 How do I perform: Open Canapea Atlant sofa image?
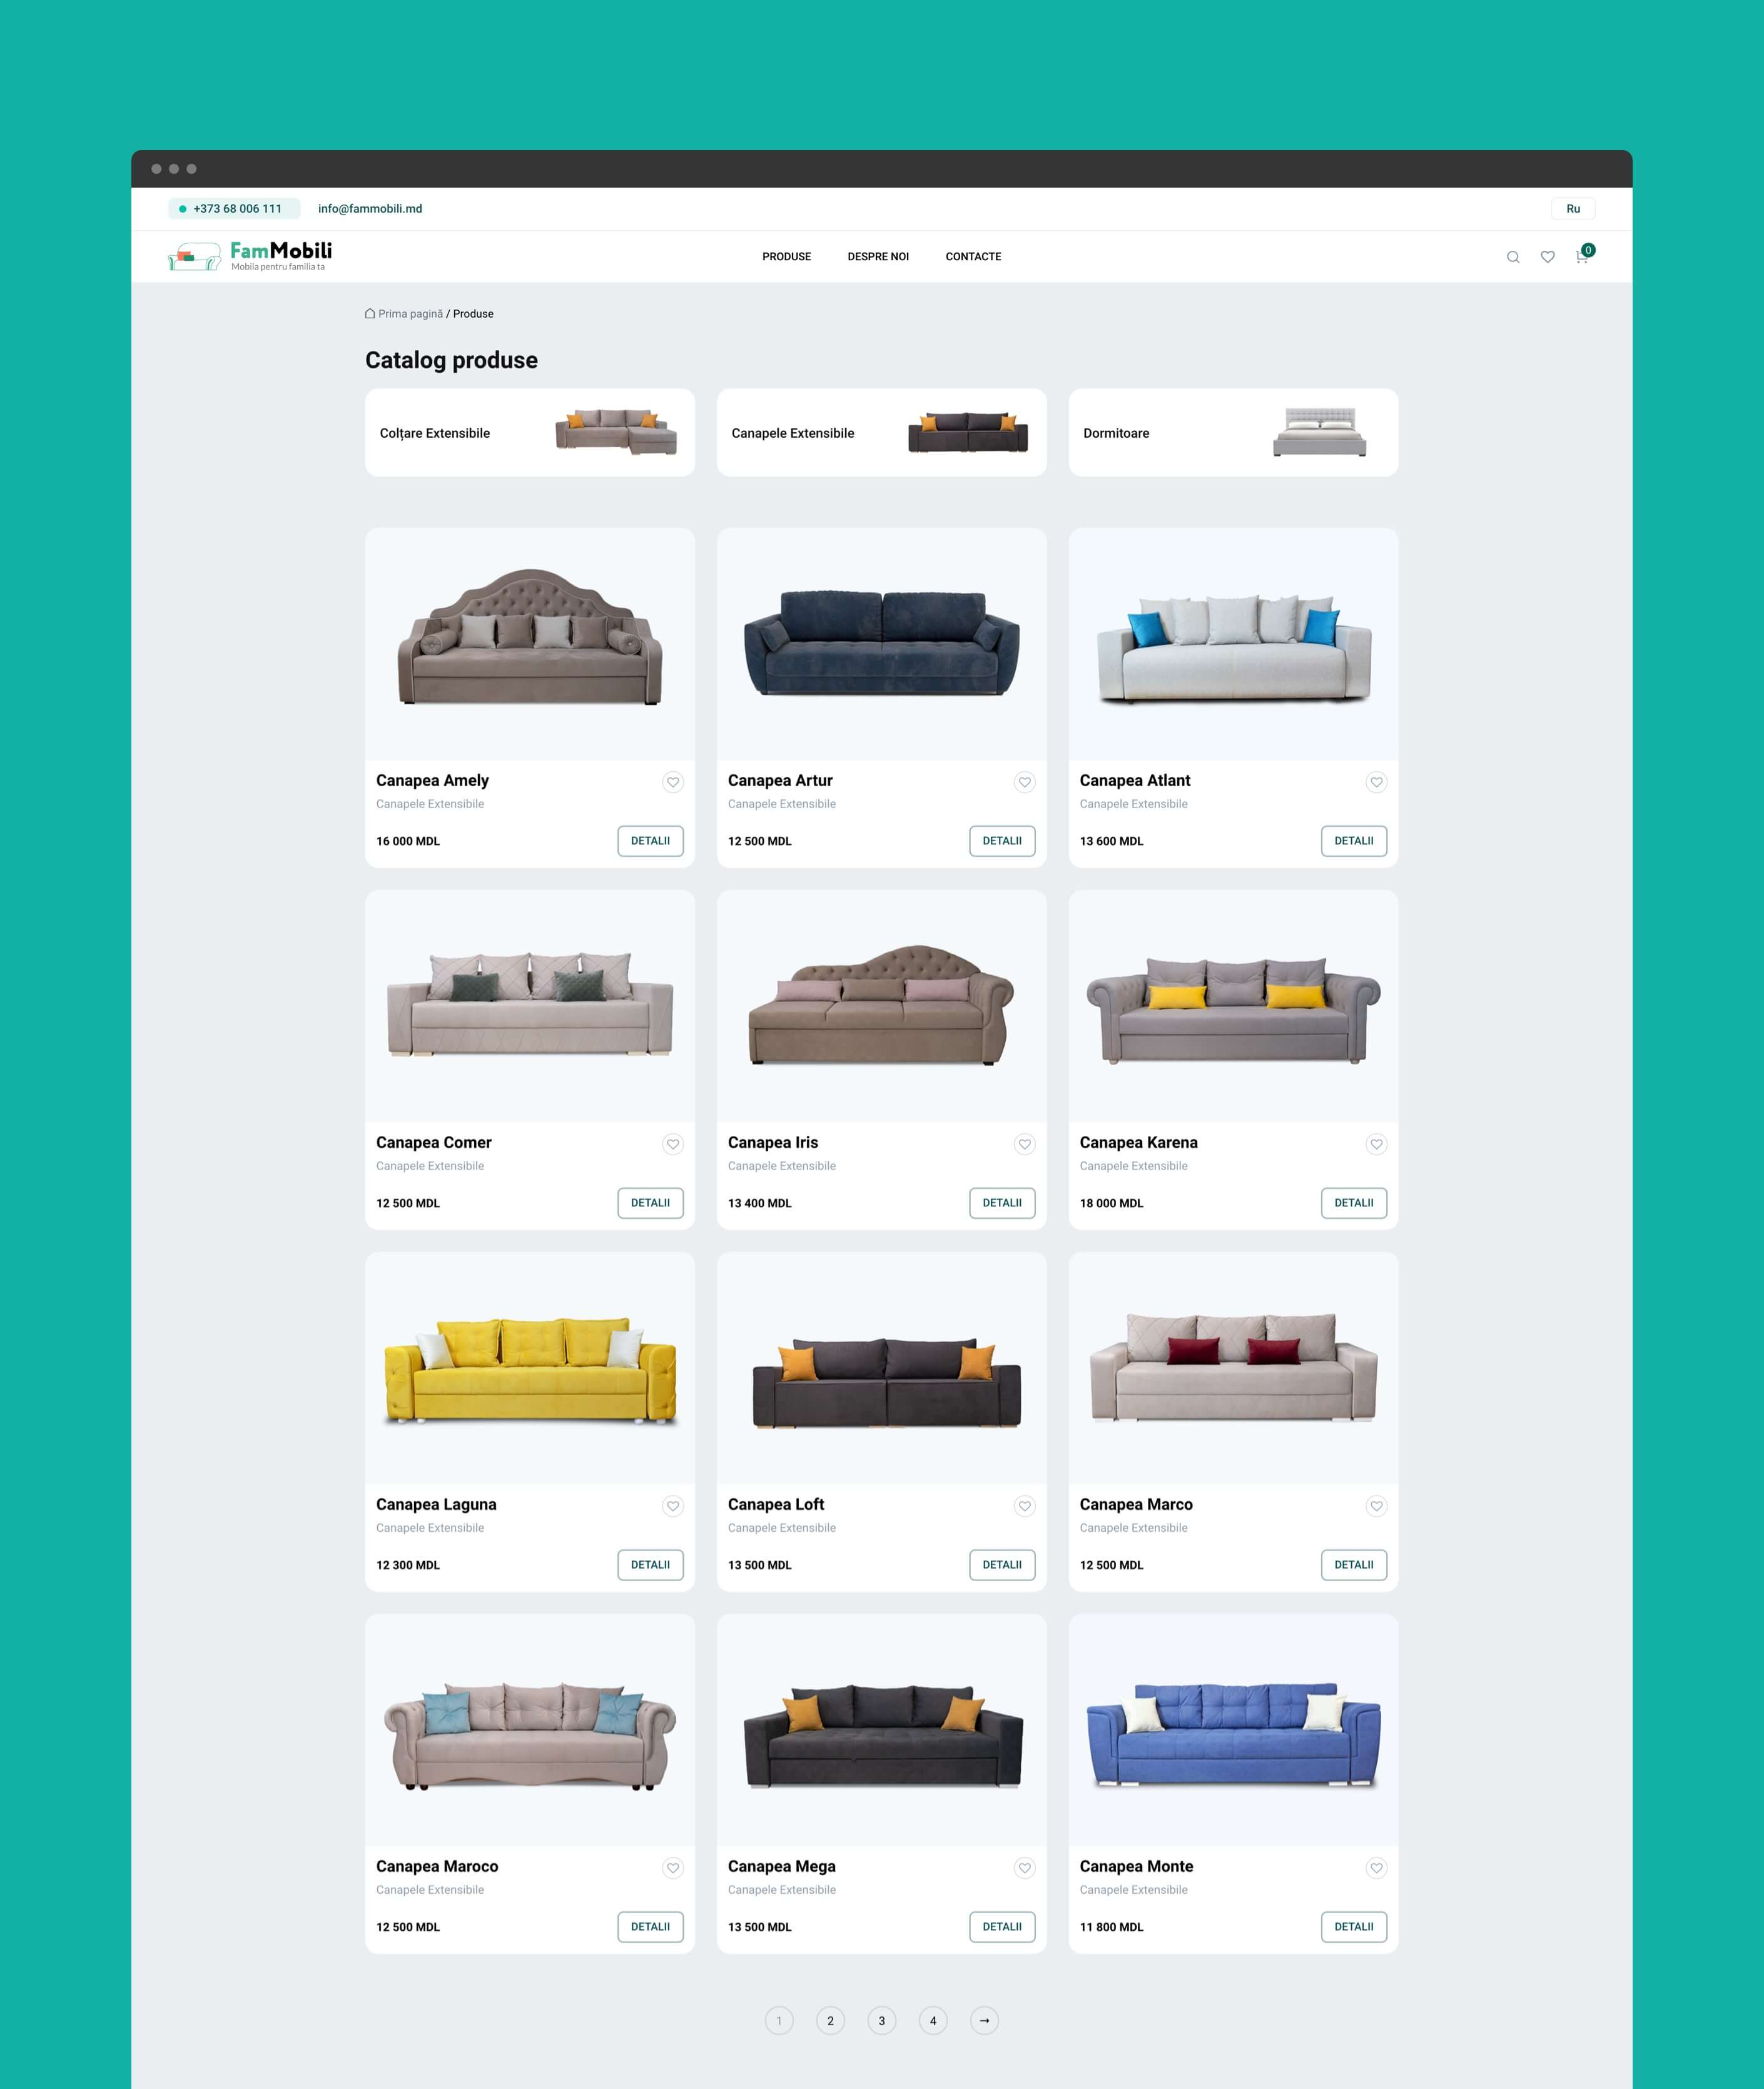pyautogui.click(x=1233, y=644)
